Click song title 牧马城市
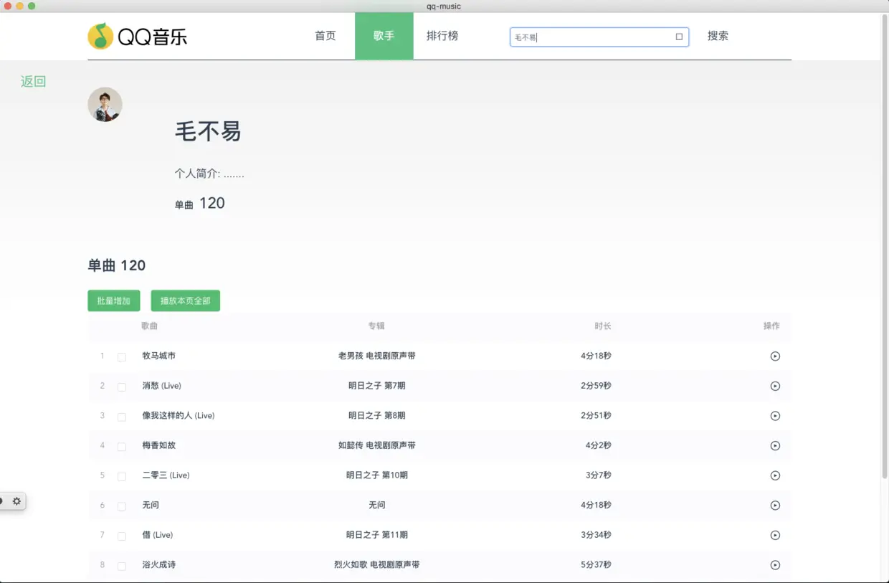This screenshot has width=889, height=583. pos(158,356)
